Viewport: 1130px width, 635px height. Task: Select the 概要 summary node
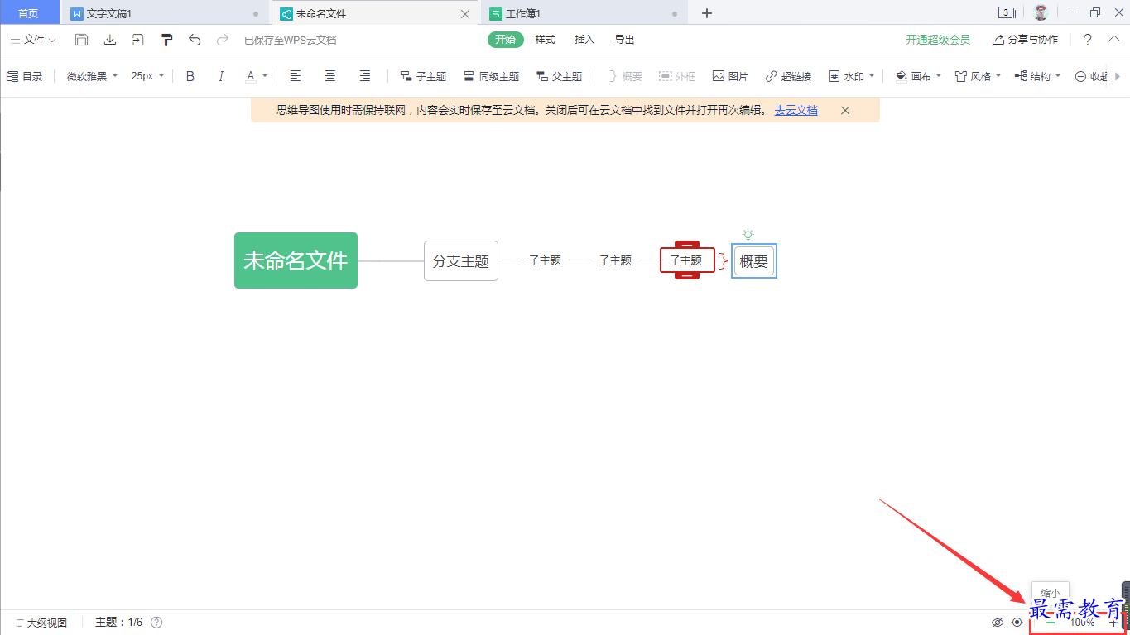(x=754, y=261)
